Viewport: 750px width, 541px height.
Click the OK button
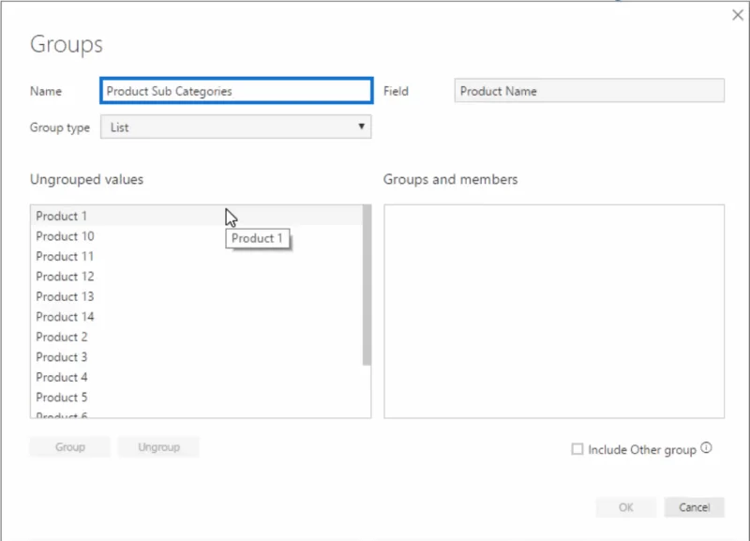[625, 507]
